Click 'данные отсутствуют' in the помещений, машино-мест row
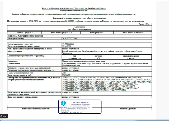 [x=71, y=92]
